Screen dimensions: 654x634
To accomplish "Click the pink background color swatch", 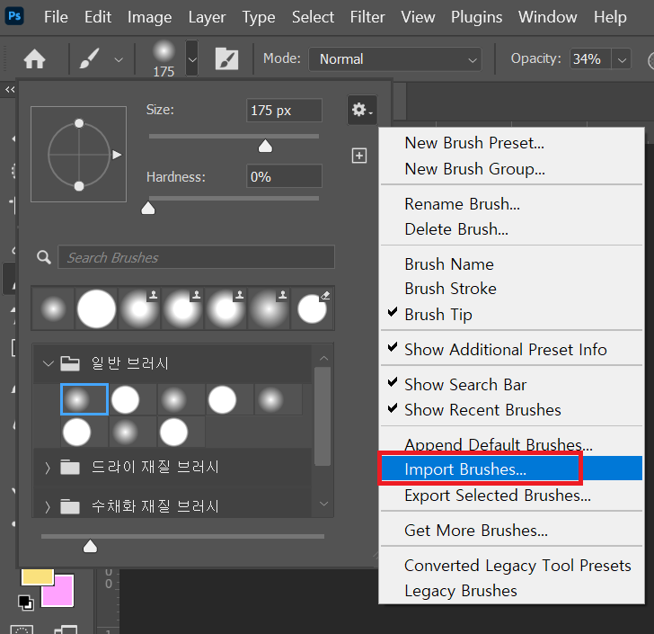I will 57,591.
